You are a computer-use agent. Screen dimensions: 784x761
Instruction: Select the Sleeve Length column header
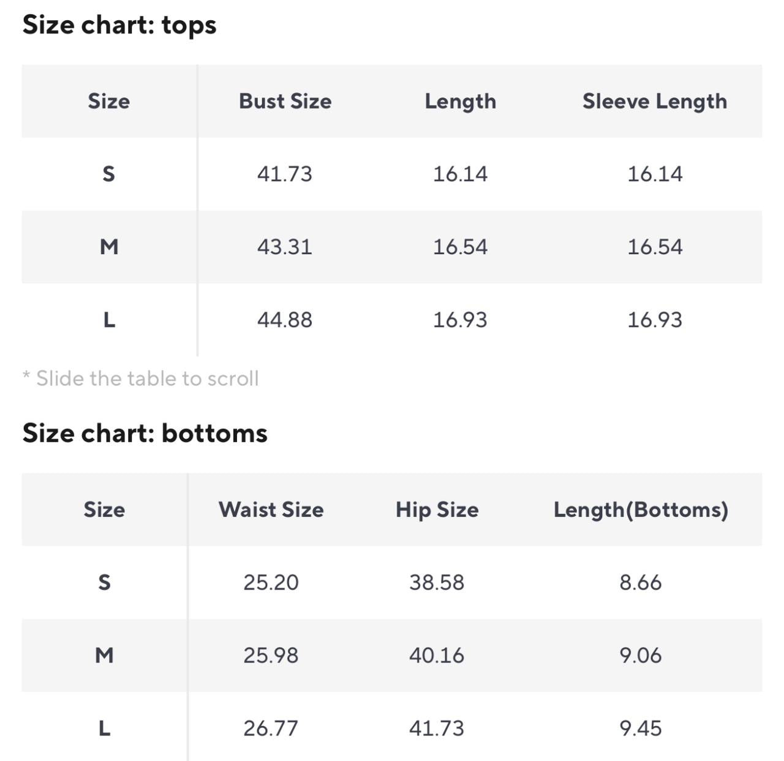pyautogui.click(x=654, y=101)
